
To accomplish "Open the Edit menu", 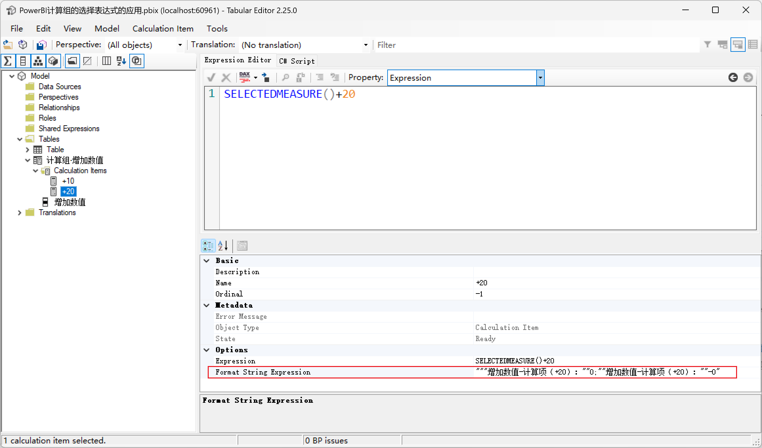I will point(43,29).
